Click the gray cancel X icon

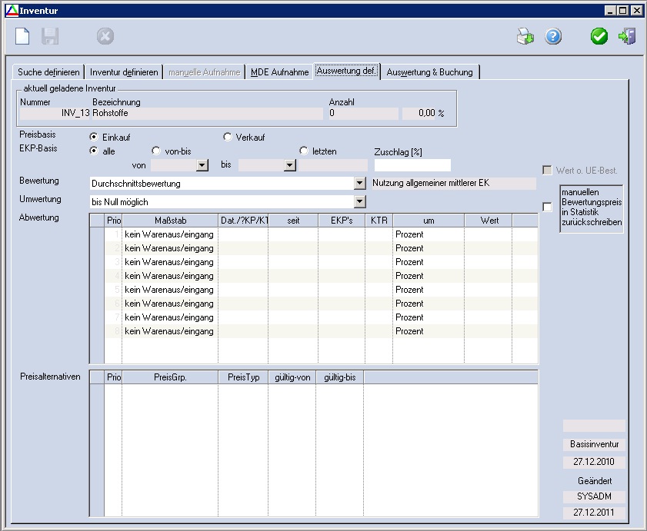point(105,36)
